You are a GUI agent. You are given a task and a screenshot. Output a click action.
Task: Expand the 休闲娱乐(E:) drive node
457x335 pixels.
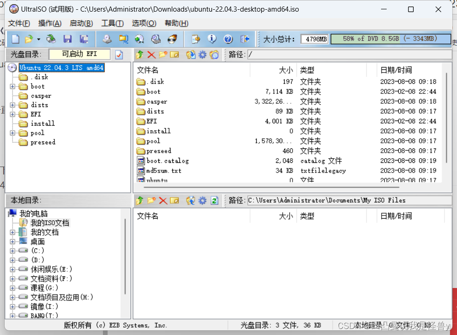coord(12,269)
